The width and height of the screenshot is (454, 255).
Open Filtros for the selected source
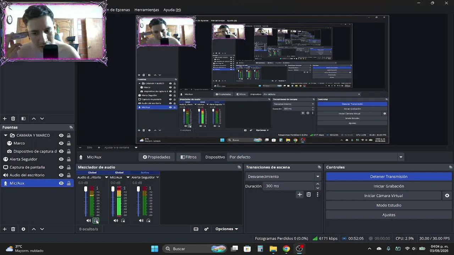pos(188,157)
